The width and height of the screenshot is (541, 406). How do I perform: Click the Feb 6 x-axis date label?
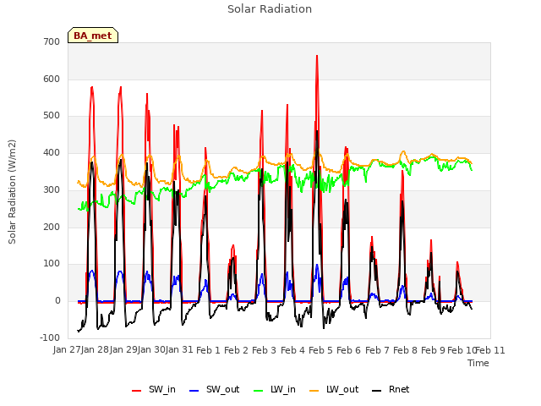tap(348, 350)
